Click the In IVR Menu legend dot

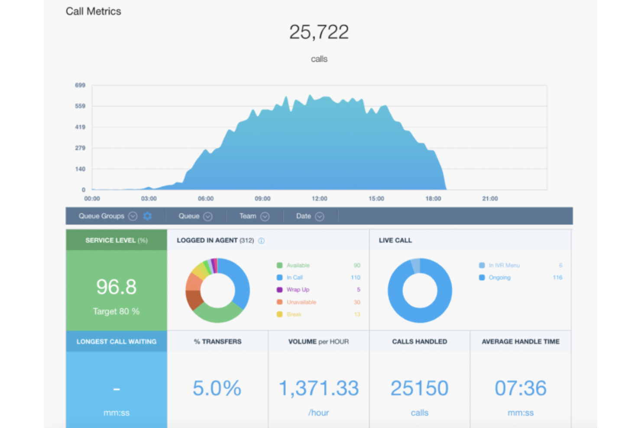482,265
